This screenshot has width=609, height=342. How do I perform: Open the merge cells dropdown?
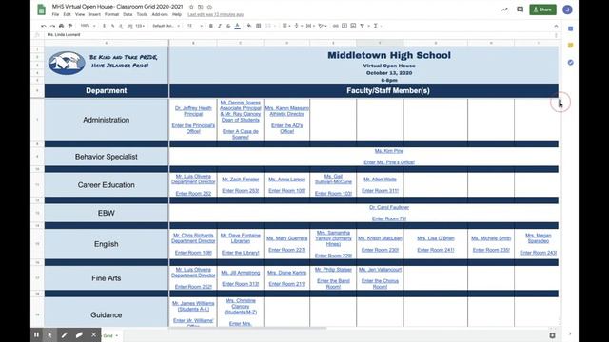click(270, 26)
